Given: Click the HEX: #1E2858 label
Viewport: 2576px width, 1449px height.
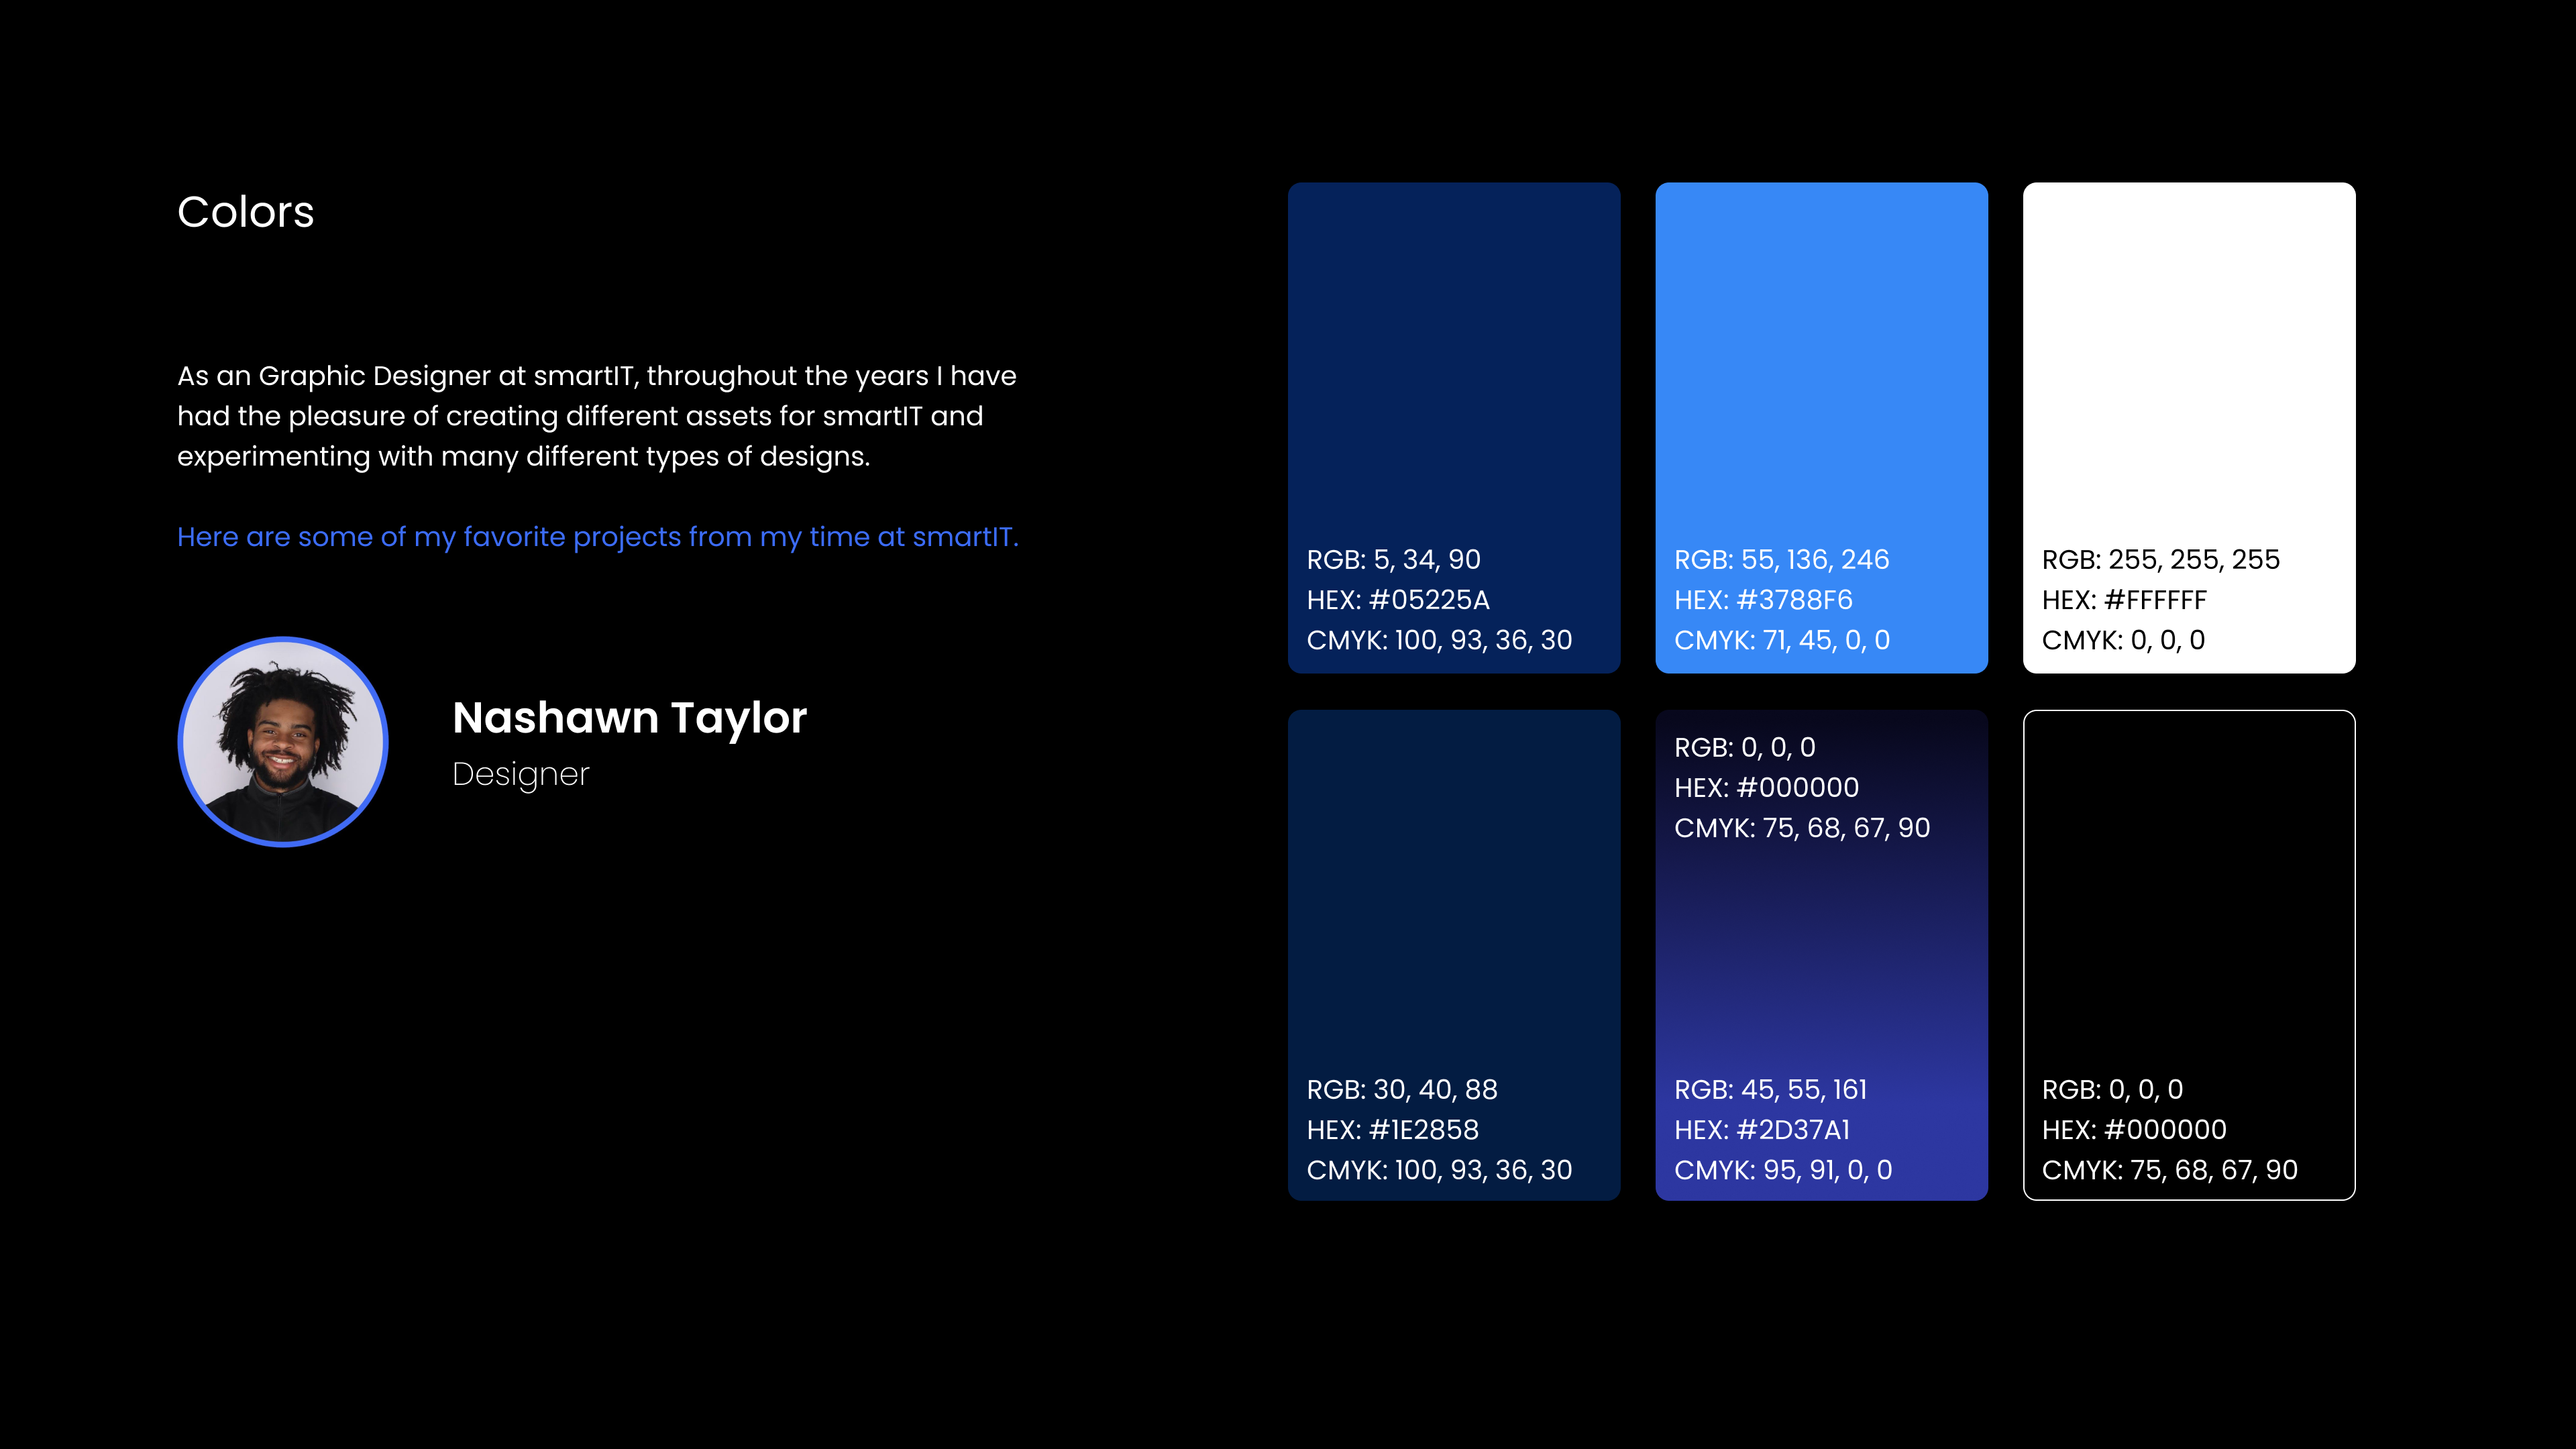Looking at the screenshot, I should [x=1392, y=1130].
